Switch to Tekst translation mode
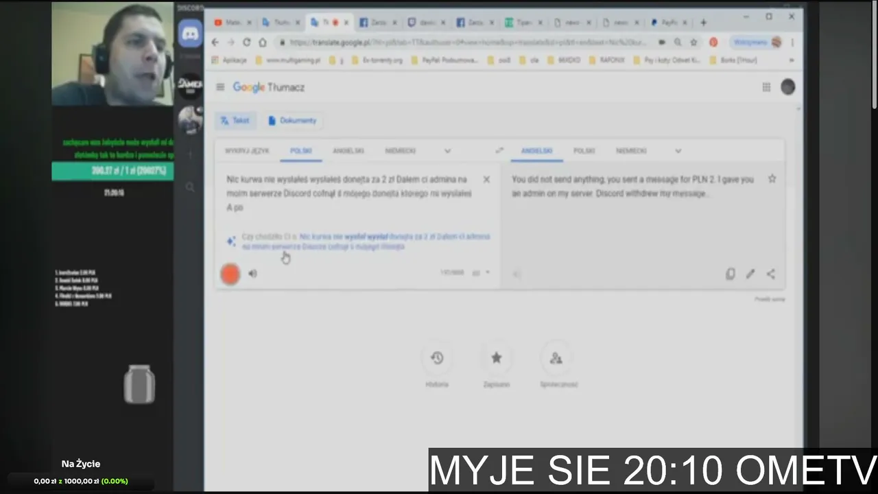The image size is (878, 494). click(x=235, y=120)
